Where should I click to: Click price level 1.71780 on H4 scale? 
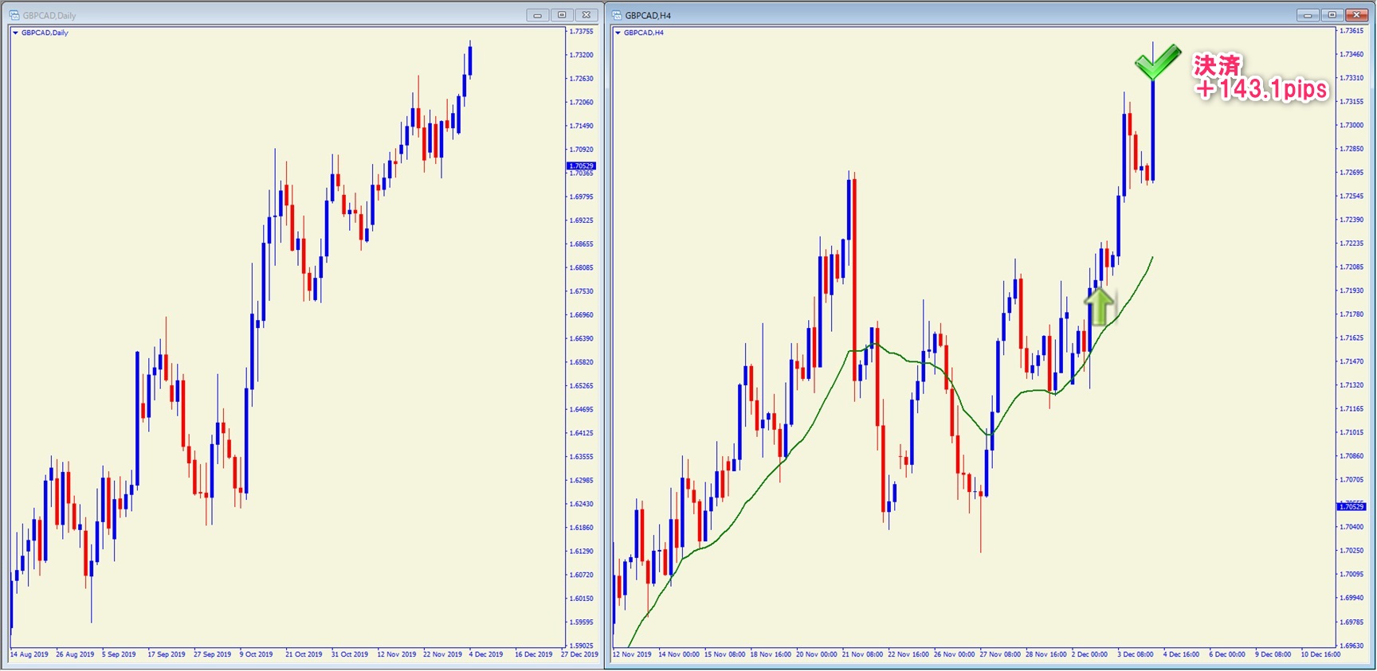click(x=1351, y=314)
